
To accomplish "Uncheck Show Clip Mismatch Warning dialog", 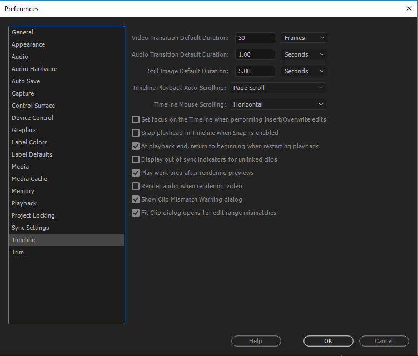I will 136,199.
